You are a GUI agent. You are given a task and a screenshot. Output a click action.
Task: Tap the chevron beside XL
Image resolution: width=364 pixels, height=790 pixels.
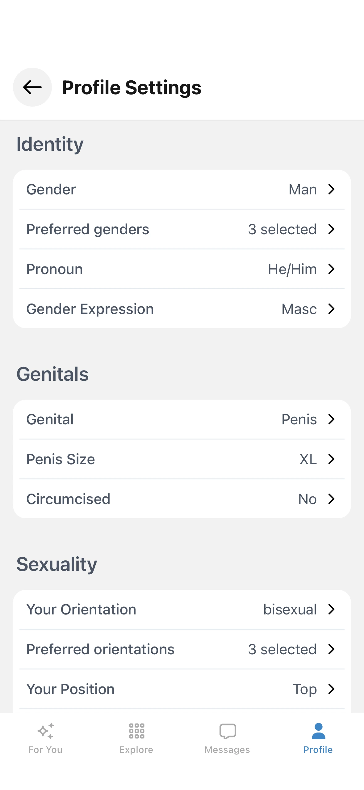click(331, 459)
